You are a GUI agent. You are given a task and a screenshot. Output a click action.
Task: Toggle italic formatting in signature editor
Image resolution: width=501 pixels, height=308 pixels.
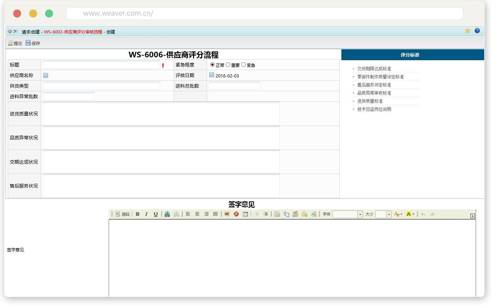tap(146, 214)
